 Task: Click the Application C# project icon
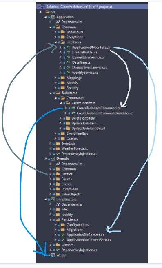53,17
